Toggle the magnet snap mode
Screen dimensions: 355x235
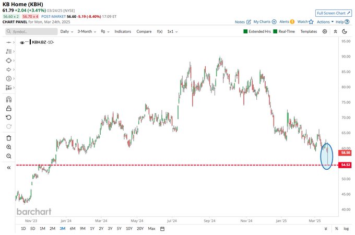coord(8,99)
